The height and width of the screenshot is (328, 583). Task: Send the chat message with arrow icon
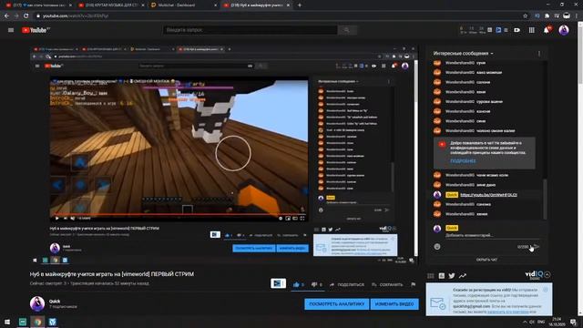pyautogui.click(x=537, y=247)
